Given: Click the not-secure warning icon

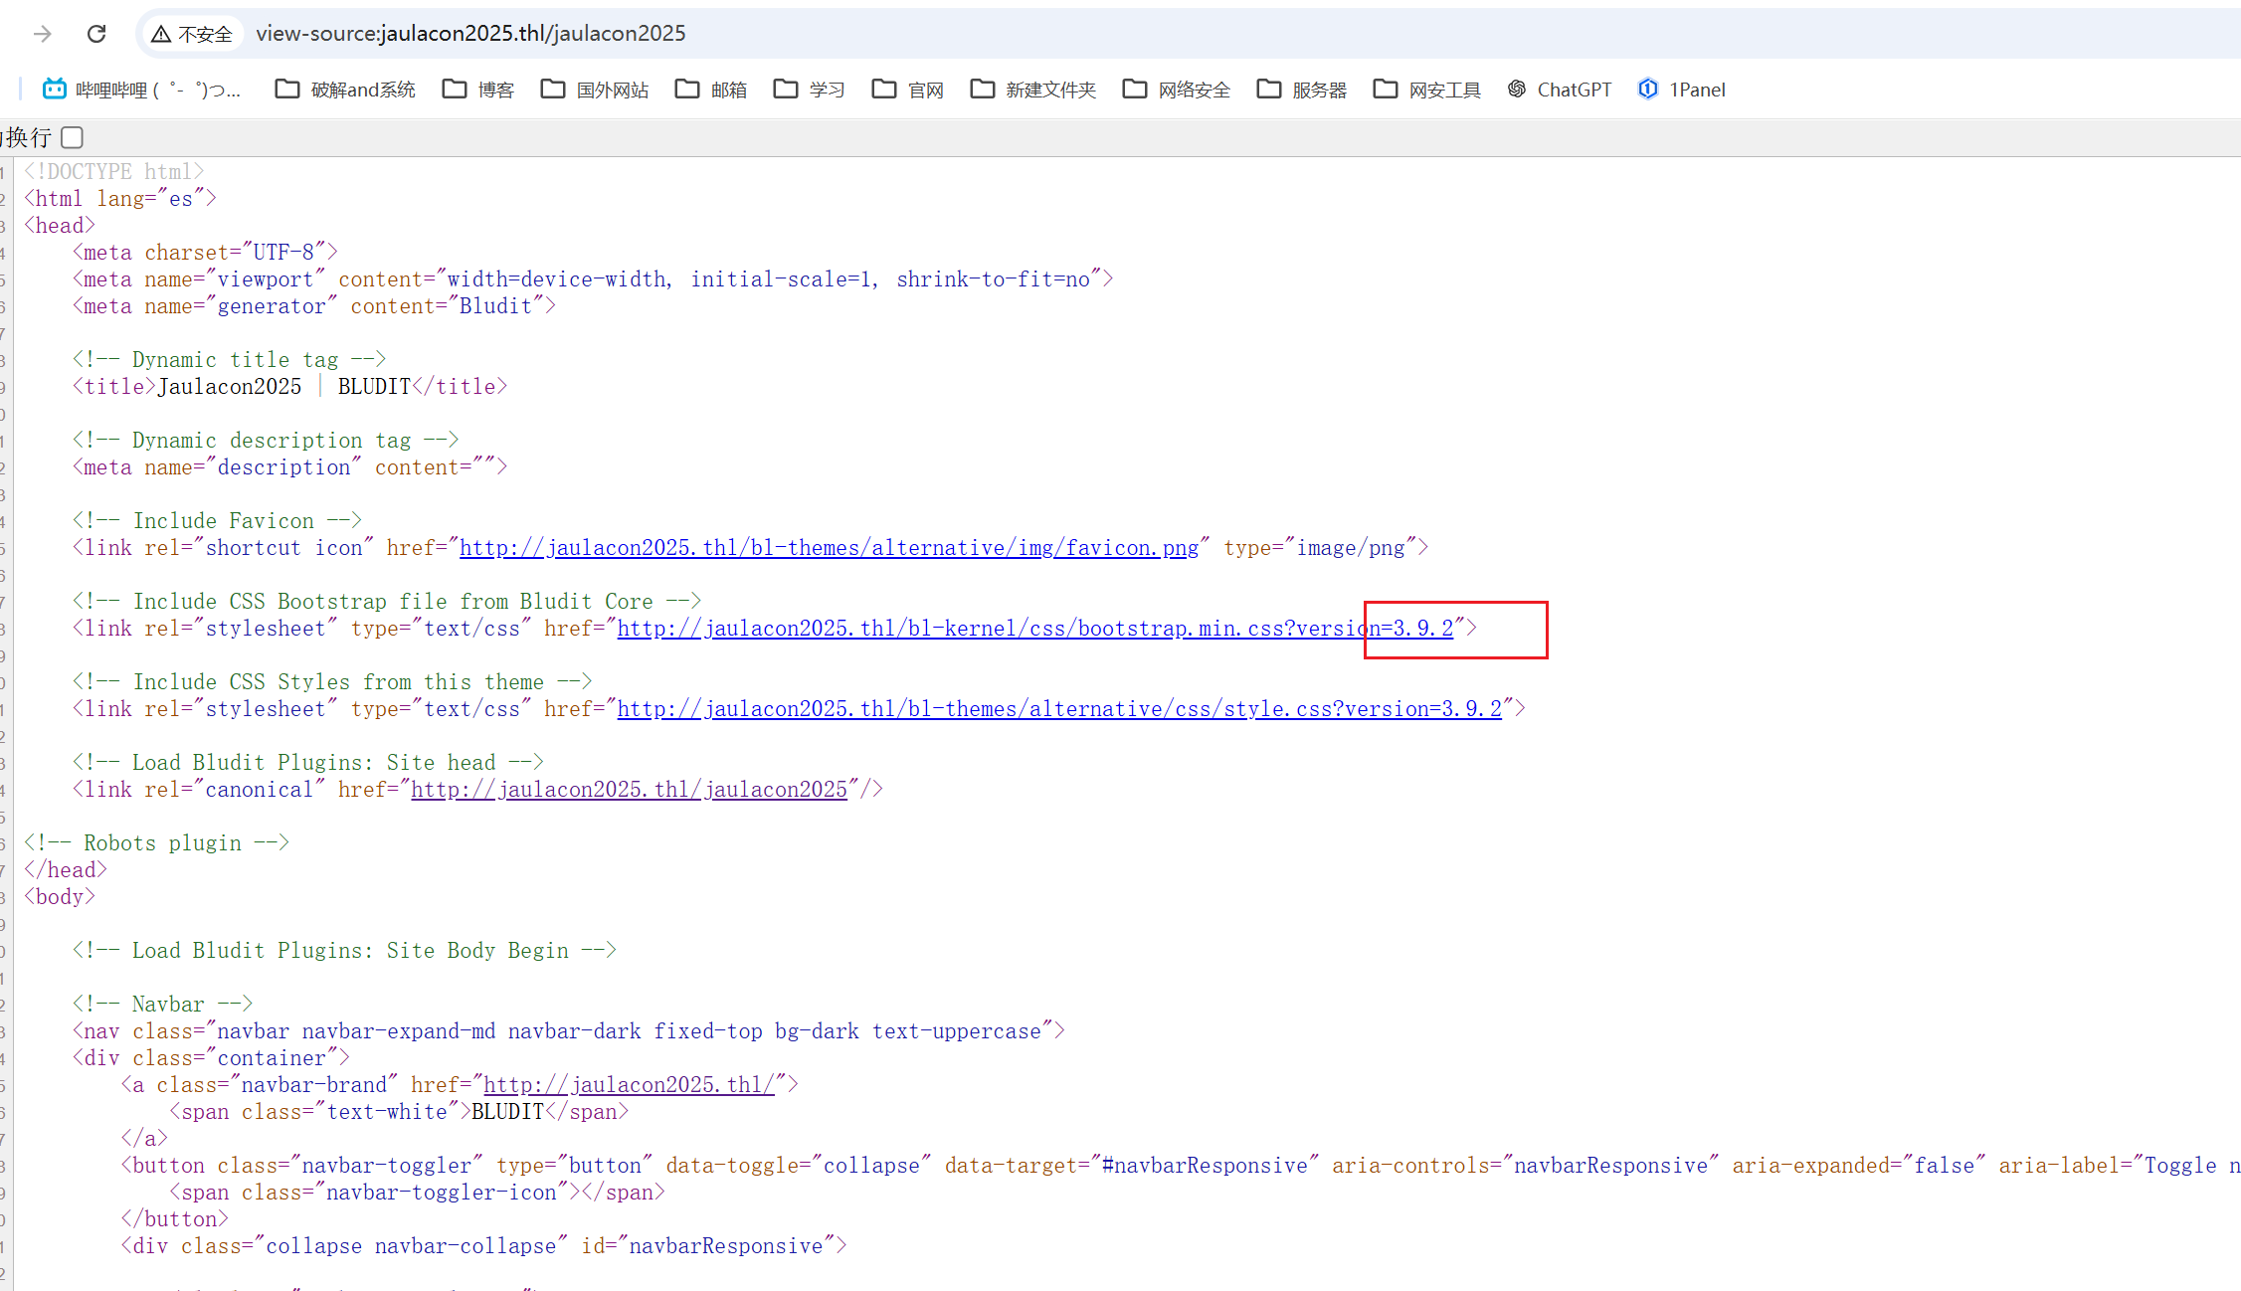Looking at the screenshot, I should 161,34.
